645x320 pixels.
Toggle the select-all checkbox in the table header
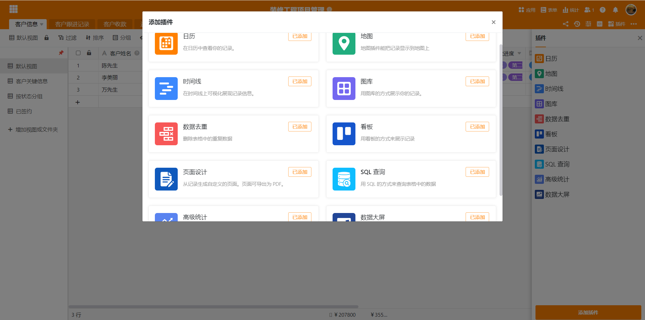tap(78, 53)
